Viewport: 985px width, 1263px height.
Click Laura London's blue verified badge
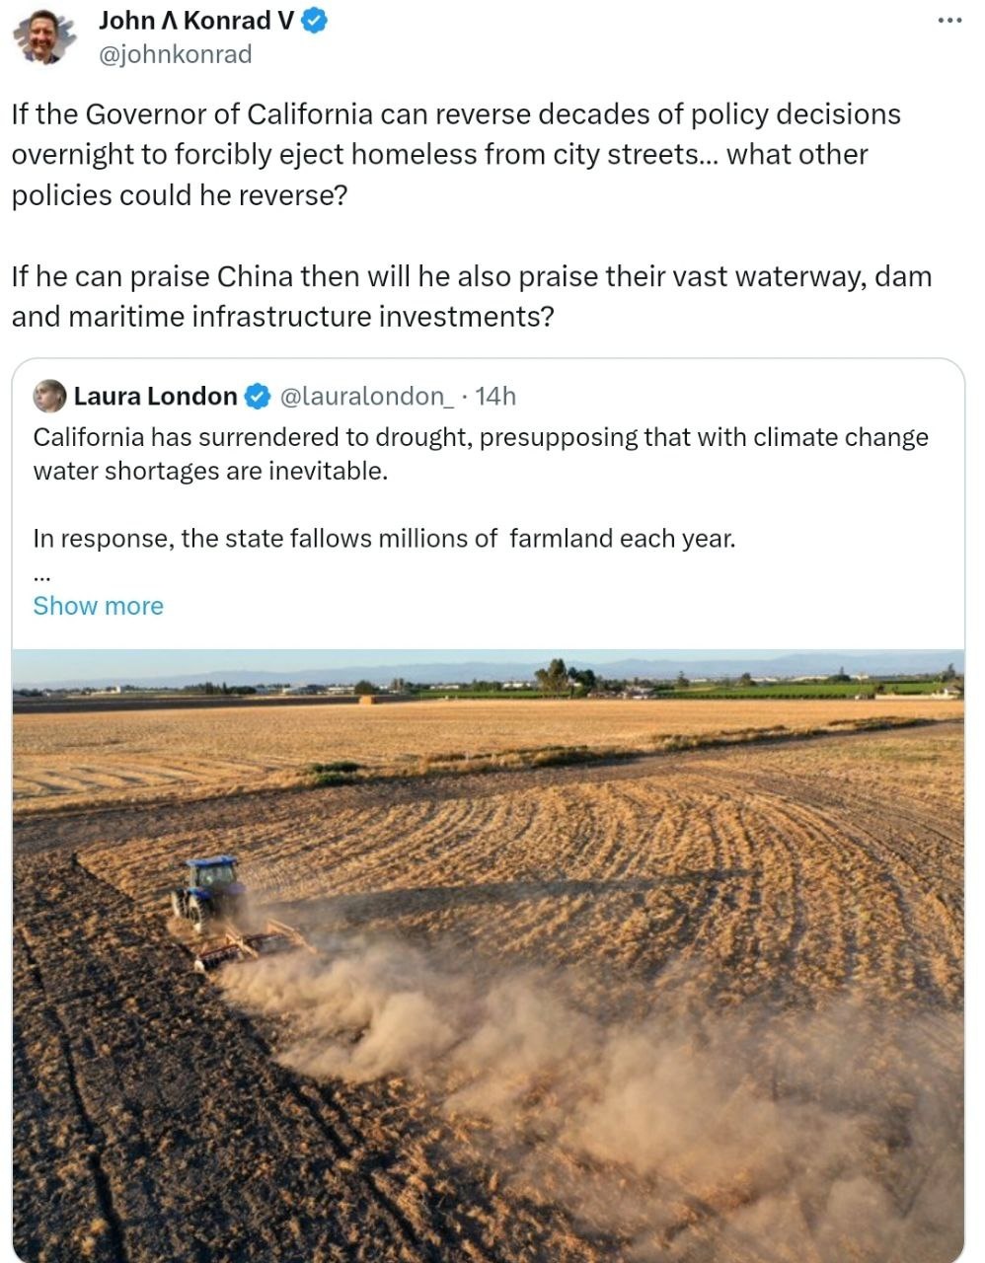point(257,397)
